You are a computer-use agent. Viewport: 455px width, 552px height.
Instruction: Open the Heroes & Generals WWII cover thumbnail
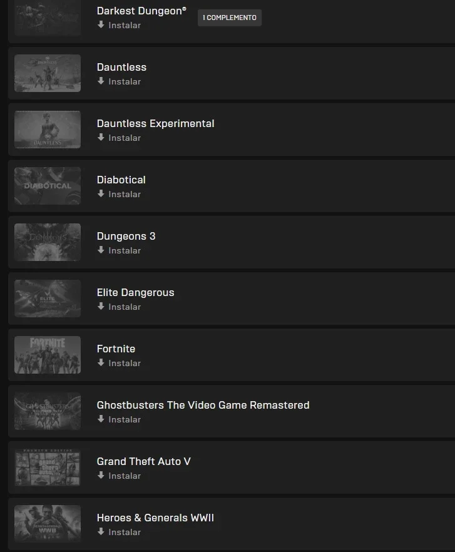tap(48, 524)
